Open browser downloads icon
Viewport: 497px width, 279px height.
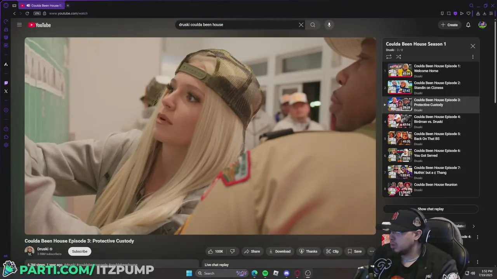coord(485,13)
